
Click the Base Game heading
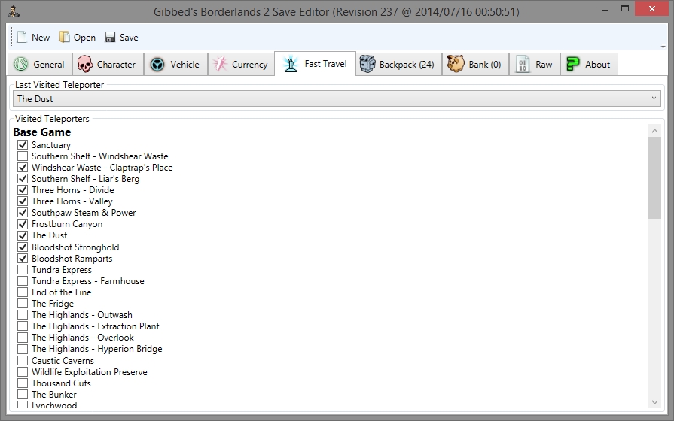(41, 132)
